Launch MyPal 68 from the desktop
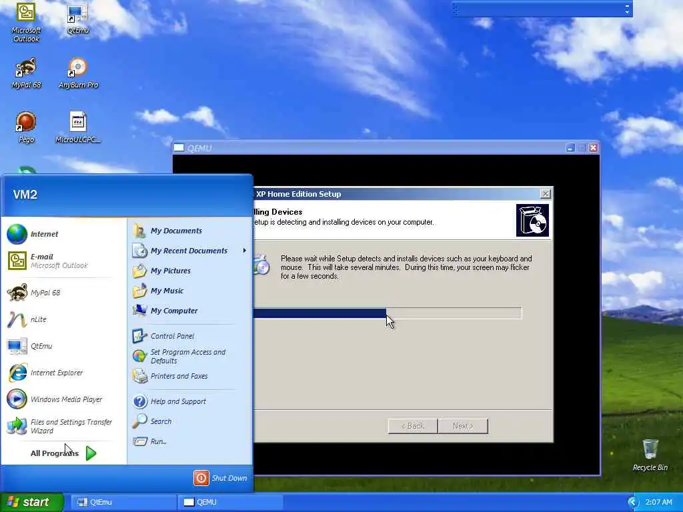The height and width of the screenshot is (512, 683). click(x=26, y=73)
